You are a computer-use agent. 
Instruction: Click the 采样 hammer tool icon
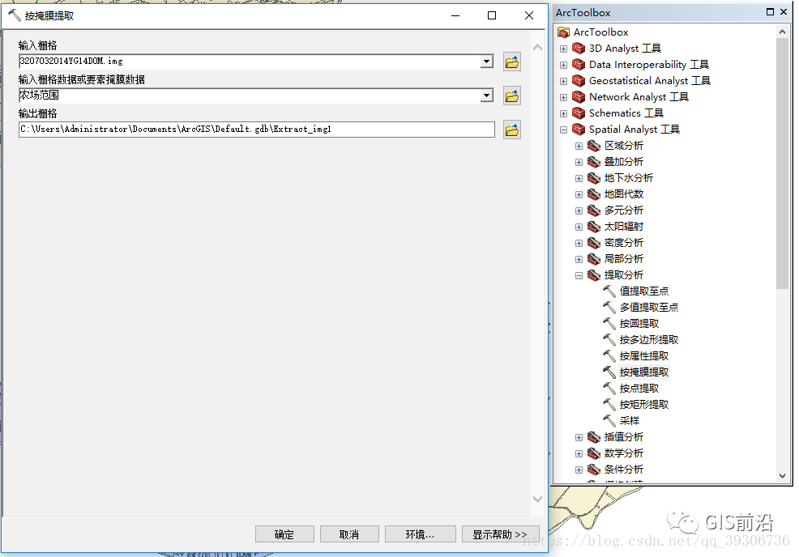(609, 421)
